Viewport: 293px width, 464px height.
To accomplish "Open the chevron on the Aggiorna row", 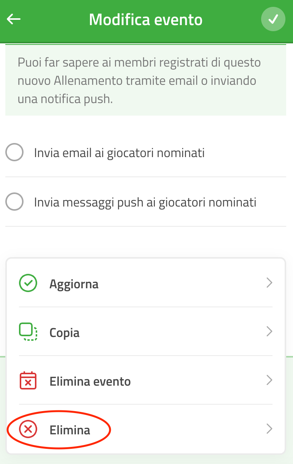I will coord(269,283).
